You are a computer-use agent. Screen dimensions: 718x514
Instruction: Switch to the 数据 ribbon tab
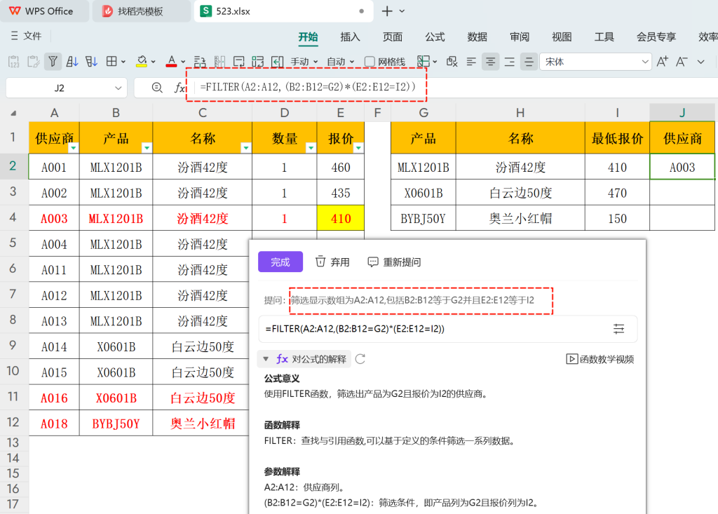(x=477, y=36)
